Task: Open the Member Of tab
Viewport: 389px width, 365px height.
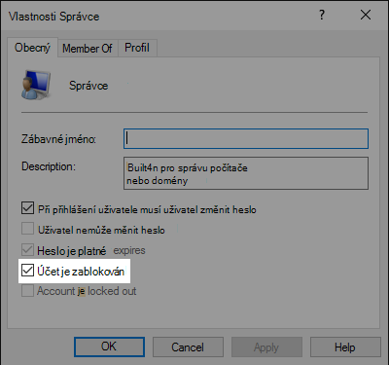Action: [x=88, y=49]
